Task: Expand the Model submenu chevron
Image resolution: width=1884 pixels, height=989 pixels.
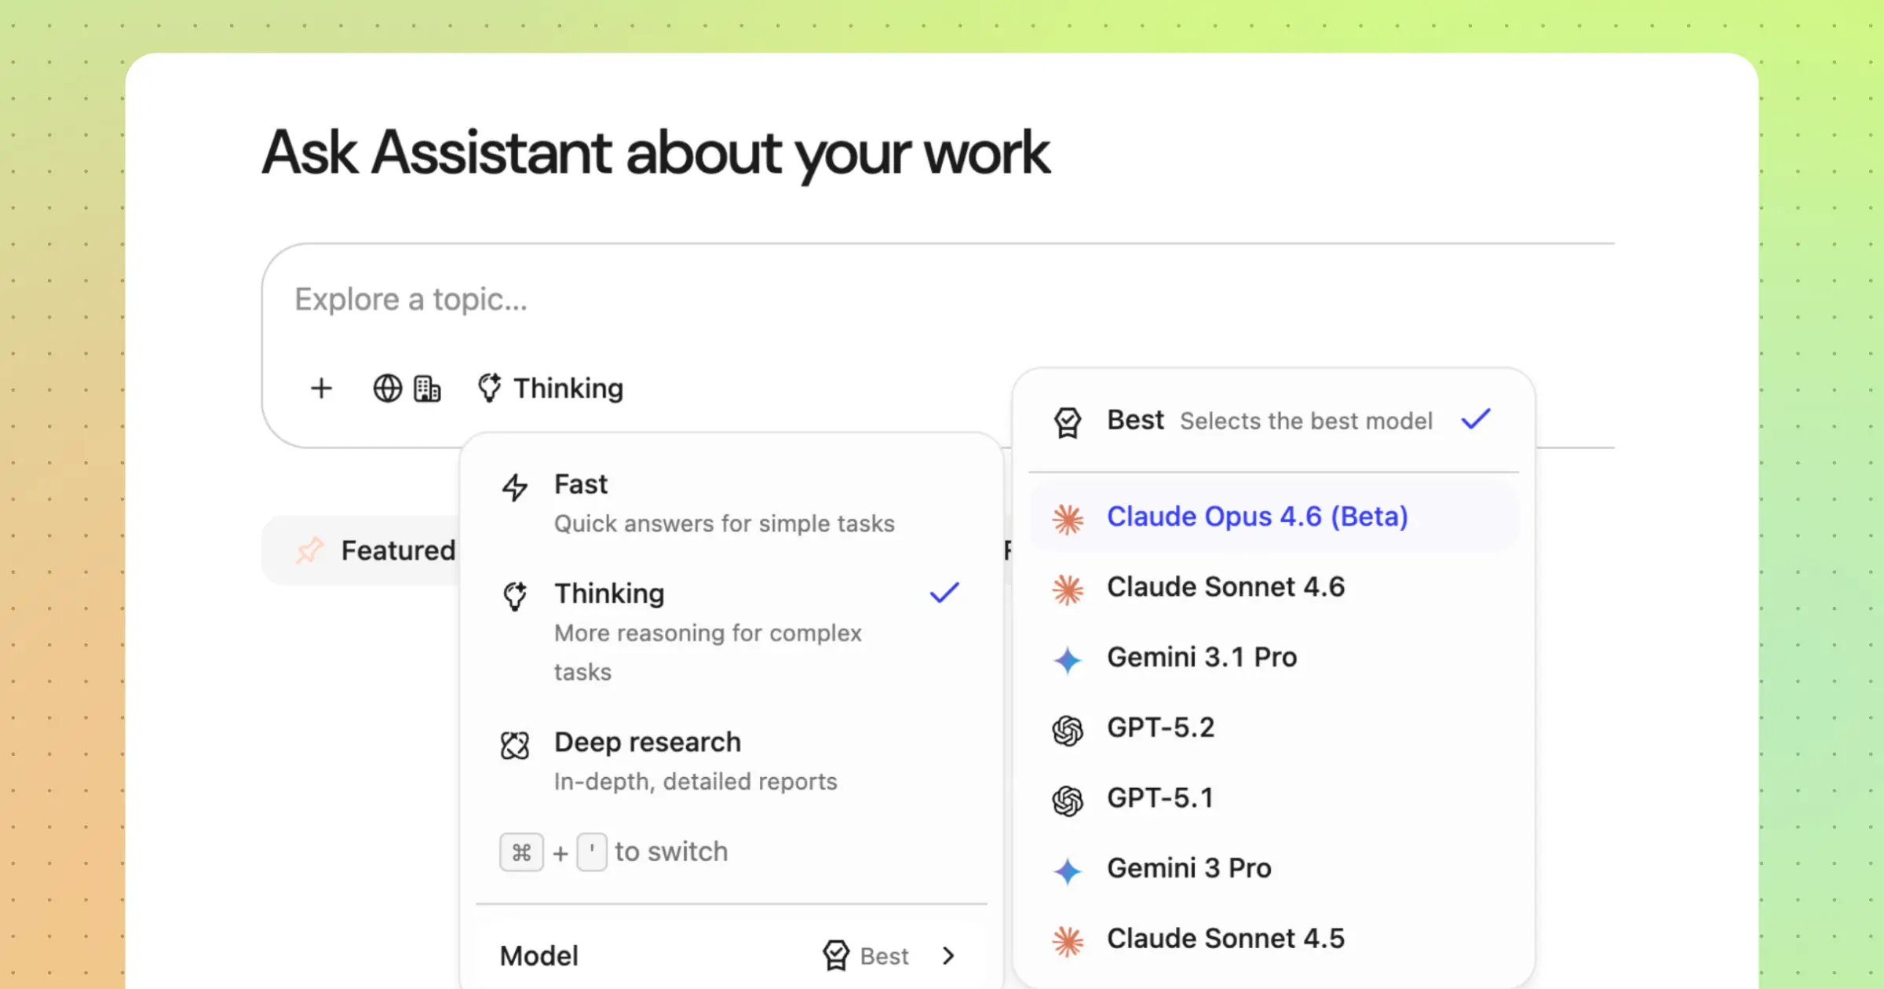Action: click(x=948, y=955)
